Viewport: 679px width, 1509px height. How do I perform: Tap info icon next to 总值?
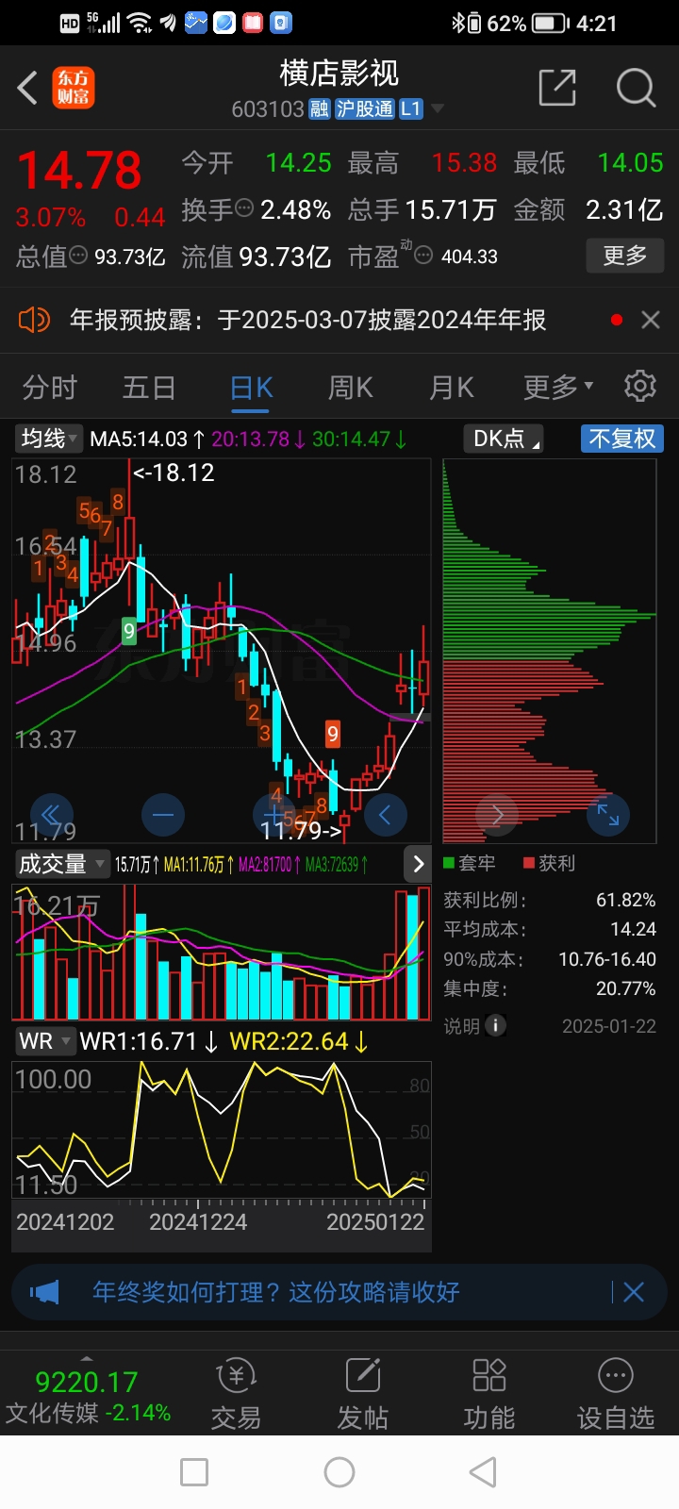click(79, 256)
